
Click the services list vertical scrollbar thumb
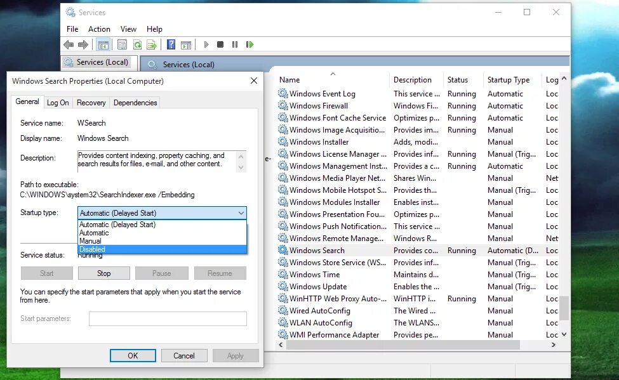(x=564, y=308)
